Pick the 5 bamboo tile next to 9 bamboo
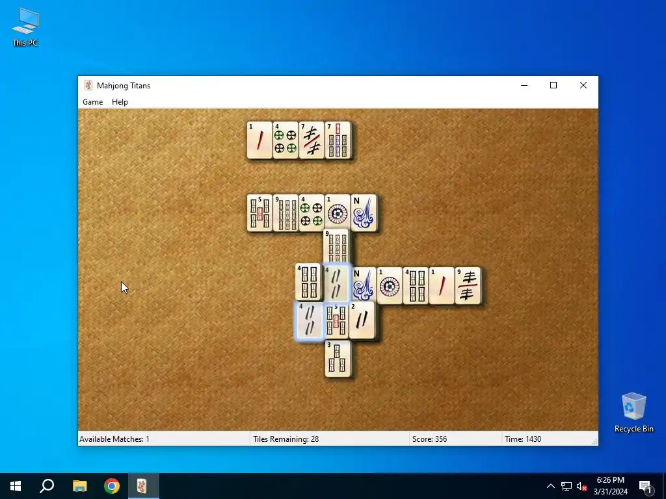Viewport: 666px width, 499px height. point(260,212)
